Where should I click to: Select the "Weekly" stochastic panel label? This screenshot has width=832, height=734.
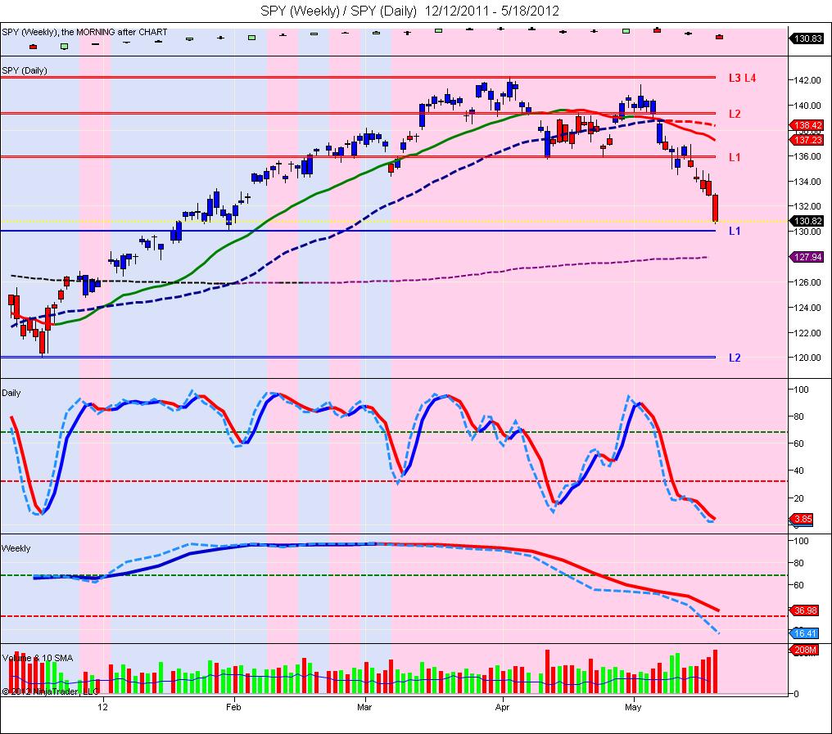(16, 548)
